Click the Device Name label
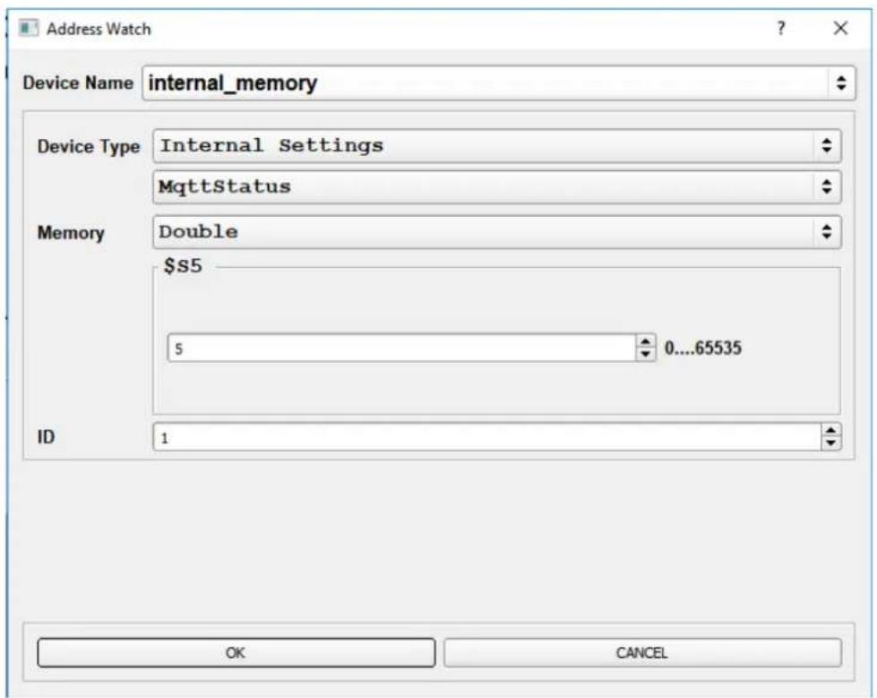The image size is (877, 698). [x=78, y=82]
